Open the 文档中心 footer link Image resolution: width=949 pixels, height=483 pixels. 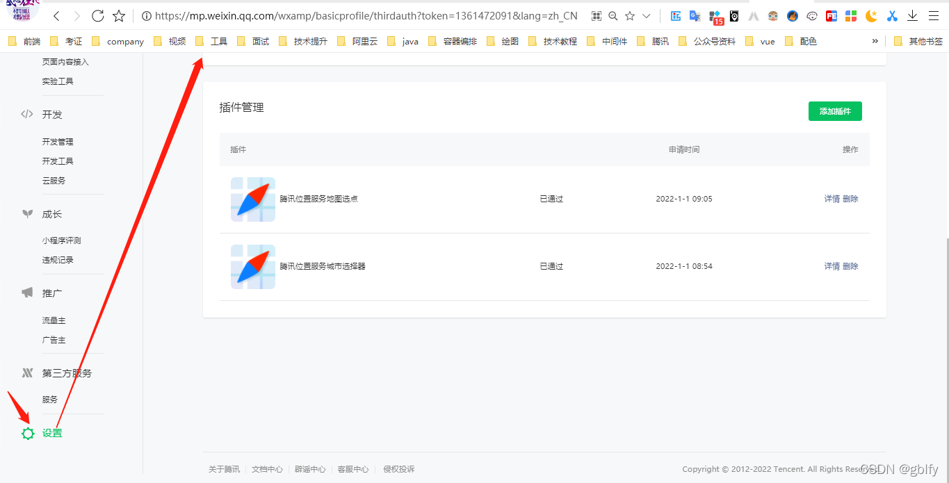tap(267, 469)
